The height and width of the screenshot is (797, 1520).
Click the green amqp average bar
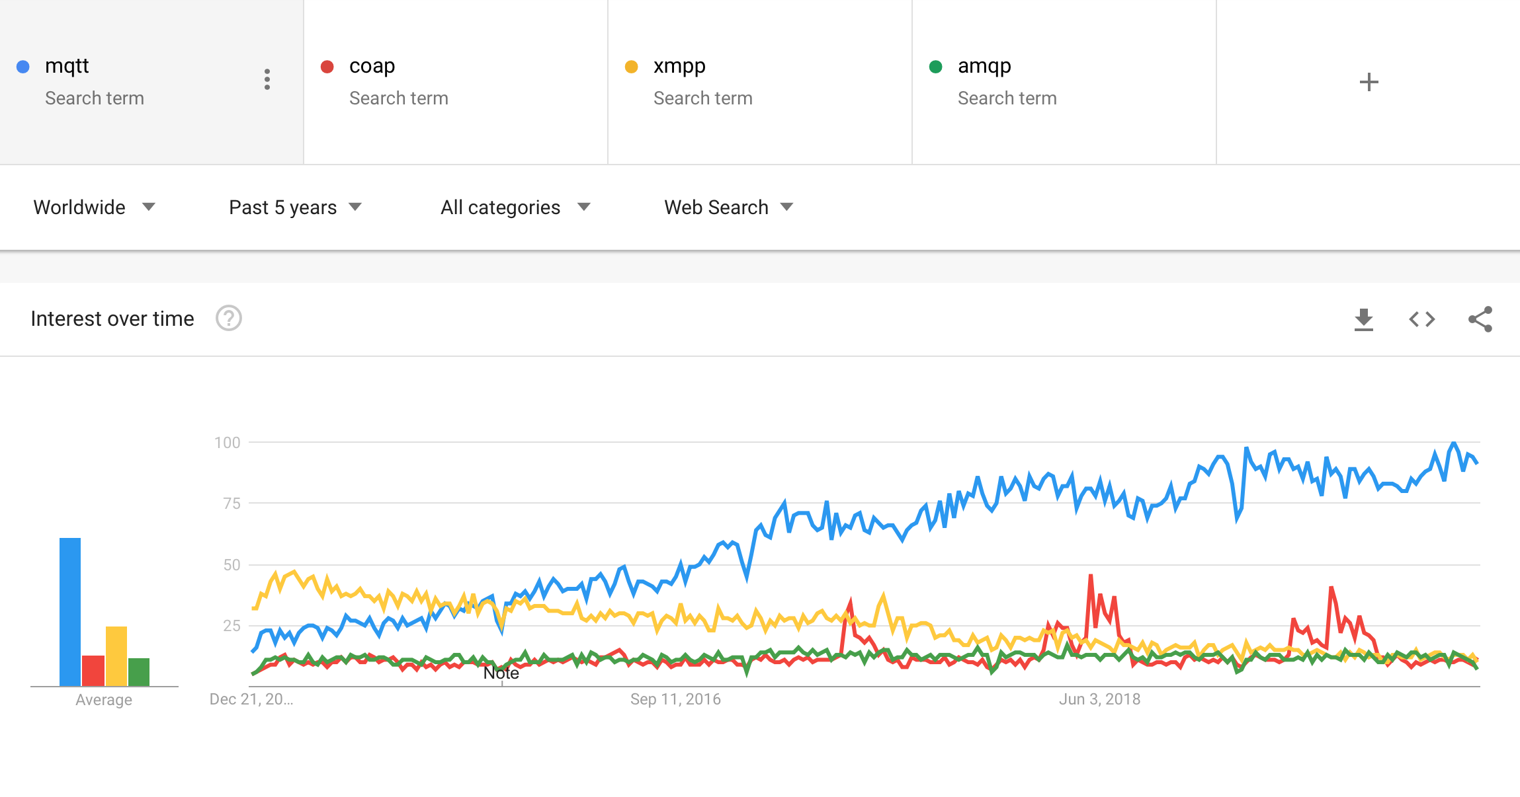(x=139, y=671)
